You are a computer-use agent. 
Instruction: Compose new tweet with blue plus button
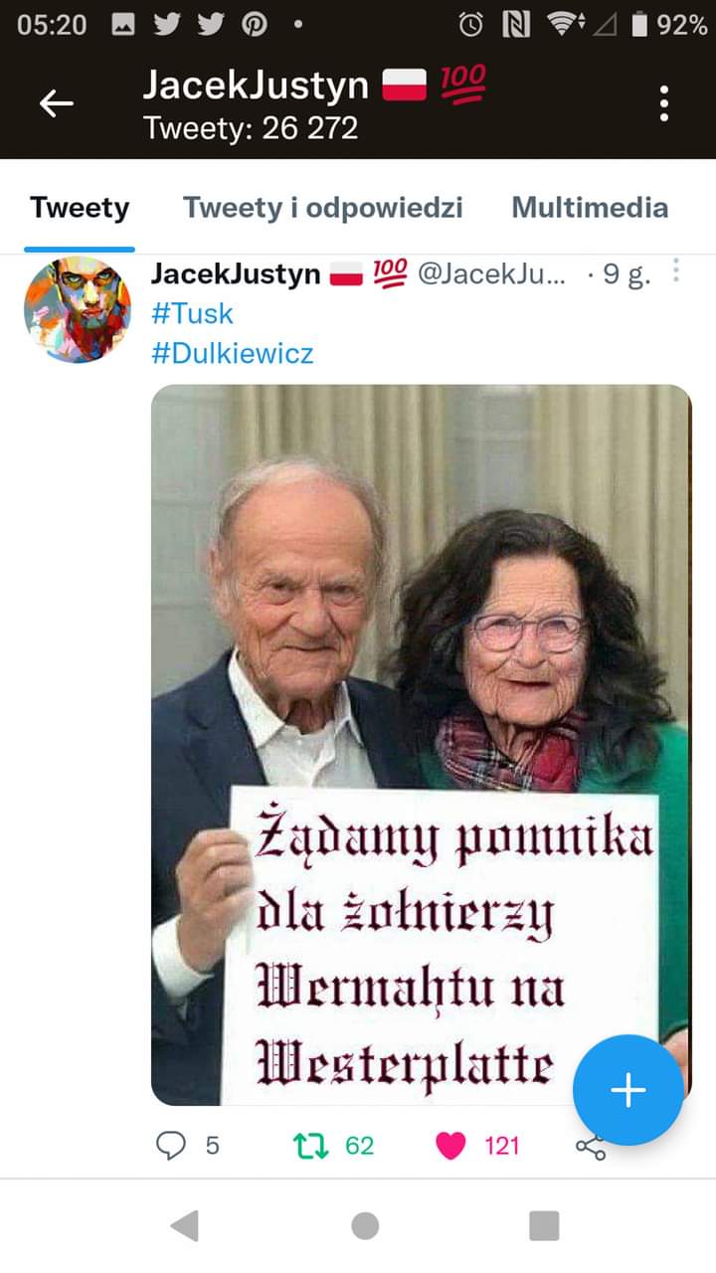tap(628, 1091)
